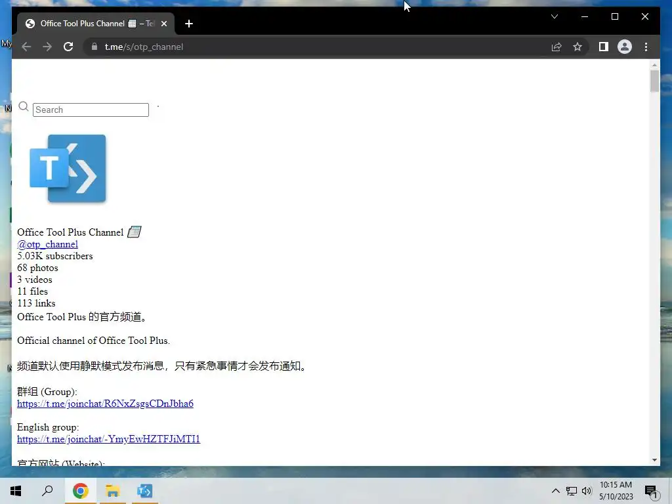
Task: Click into the channel Search field
Action: 91,110
